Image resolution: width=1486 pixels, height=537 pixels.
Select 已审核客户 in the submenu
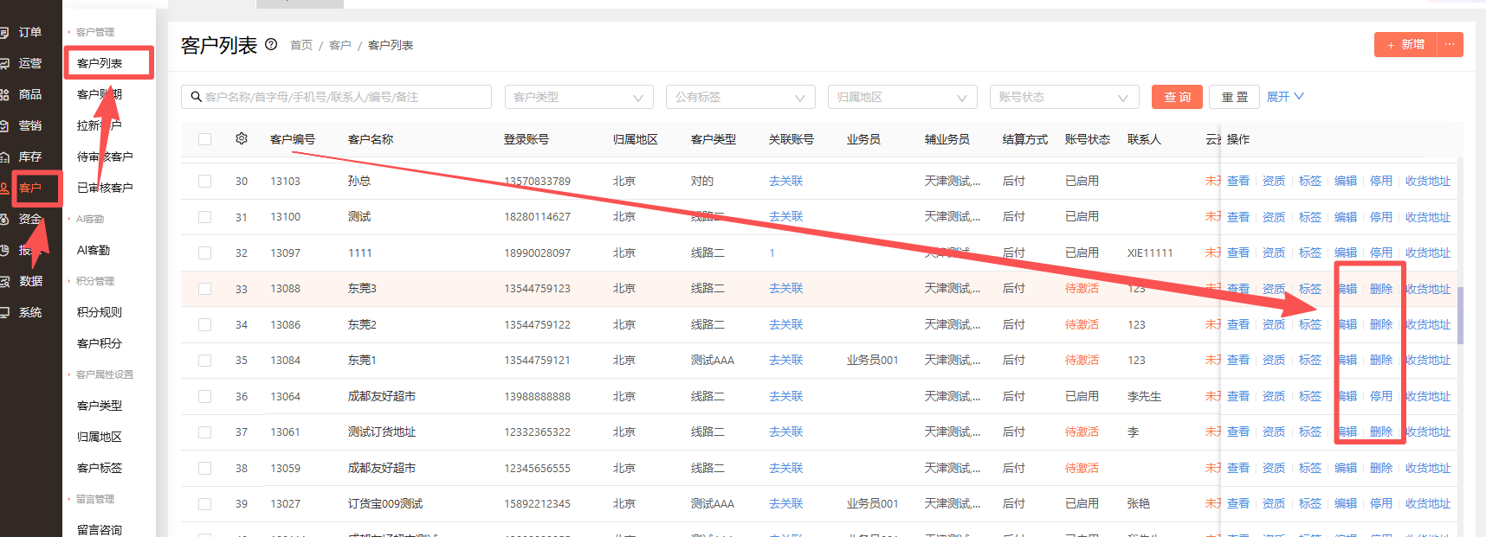click(105, 188)
